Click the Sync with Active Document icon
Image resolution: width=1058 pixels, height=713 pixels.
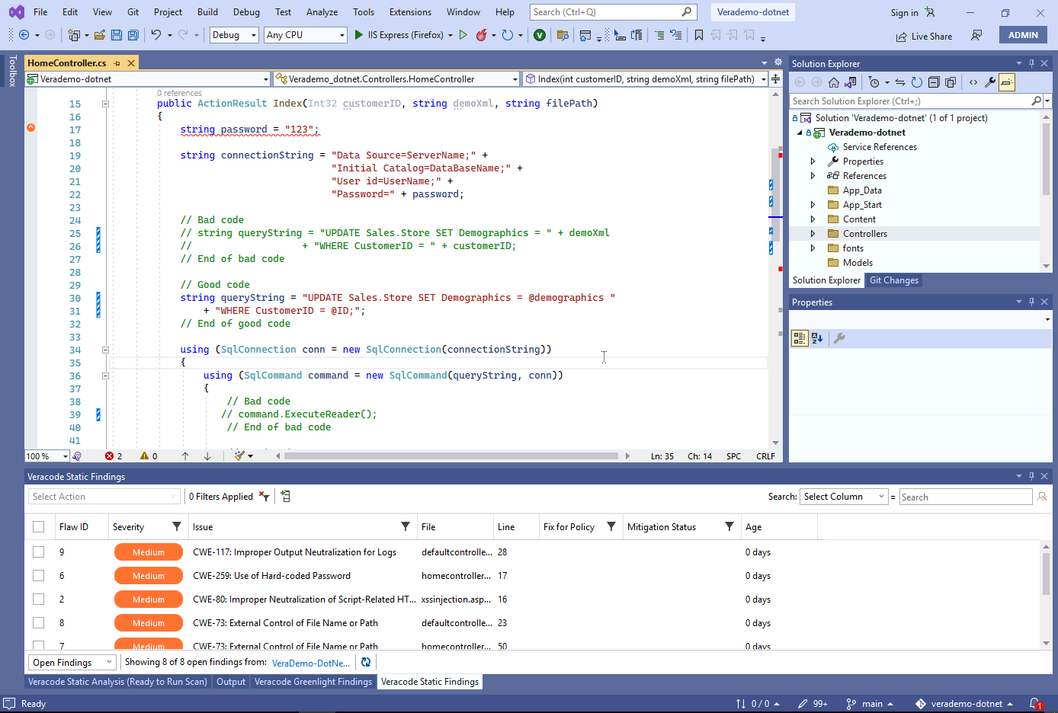coord(900,82)
